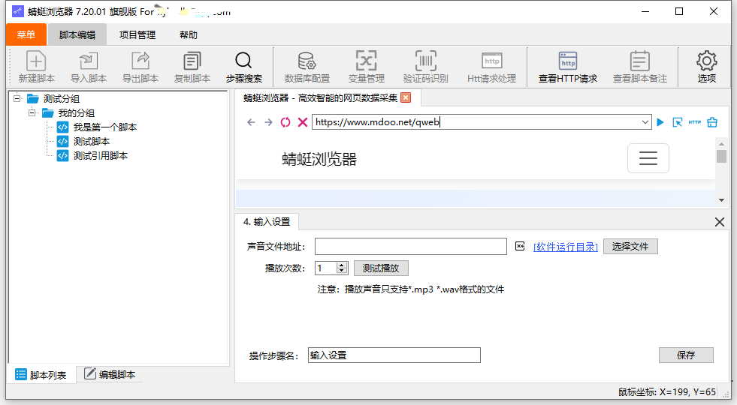The image size is (737, 405).
Task: Switch to 脚本列表 bottom tab
Action: click(41, 375)
